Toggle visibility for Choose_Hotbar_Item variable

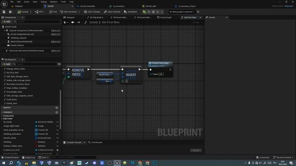(x=57, y=146)
